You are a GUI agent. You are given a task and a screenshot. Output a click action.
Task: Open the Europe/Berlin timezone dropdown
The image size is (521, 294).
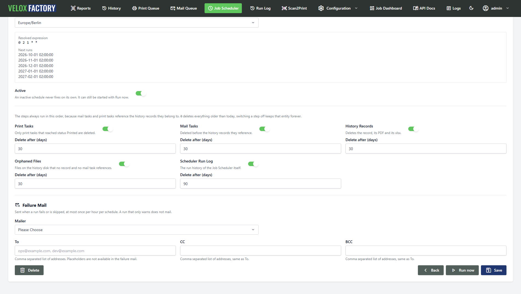point(137,23)
